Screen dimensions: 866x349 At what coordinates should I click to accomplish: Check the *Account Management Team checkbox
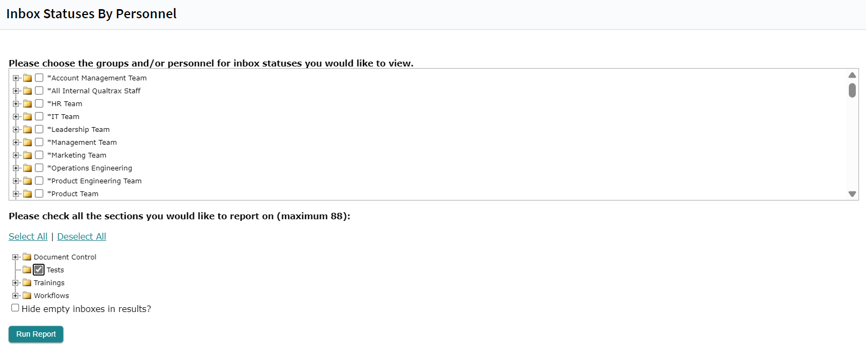point(39,78)
